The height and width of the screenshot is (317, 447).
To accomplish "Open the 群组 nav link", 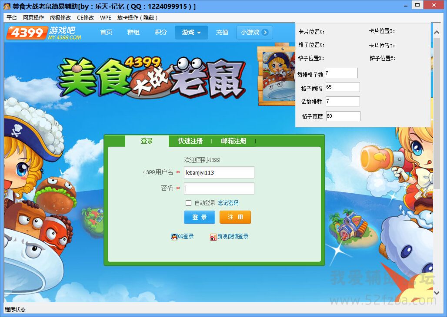I will pos(133,32).
